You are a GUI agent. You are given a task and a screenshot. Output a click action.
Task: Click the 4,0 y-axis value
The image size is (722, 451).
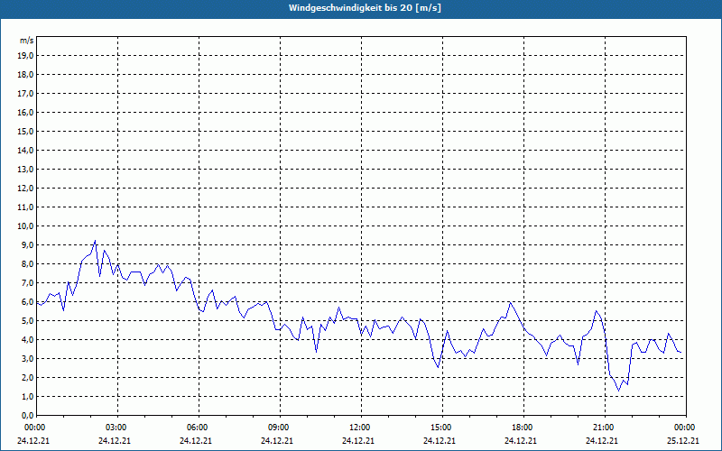click(28, 340)
